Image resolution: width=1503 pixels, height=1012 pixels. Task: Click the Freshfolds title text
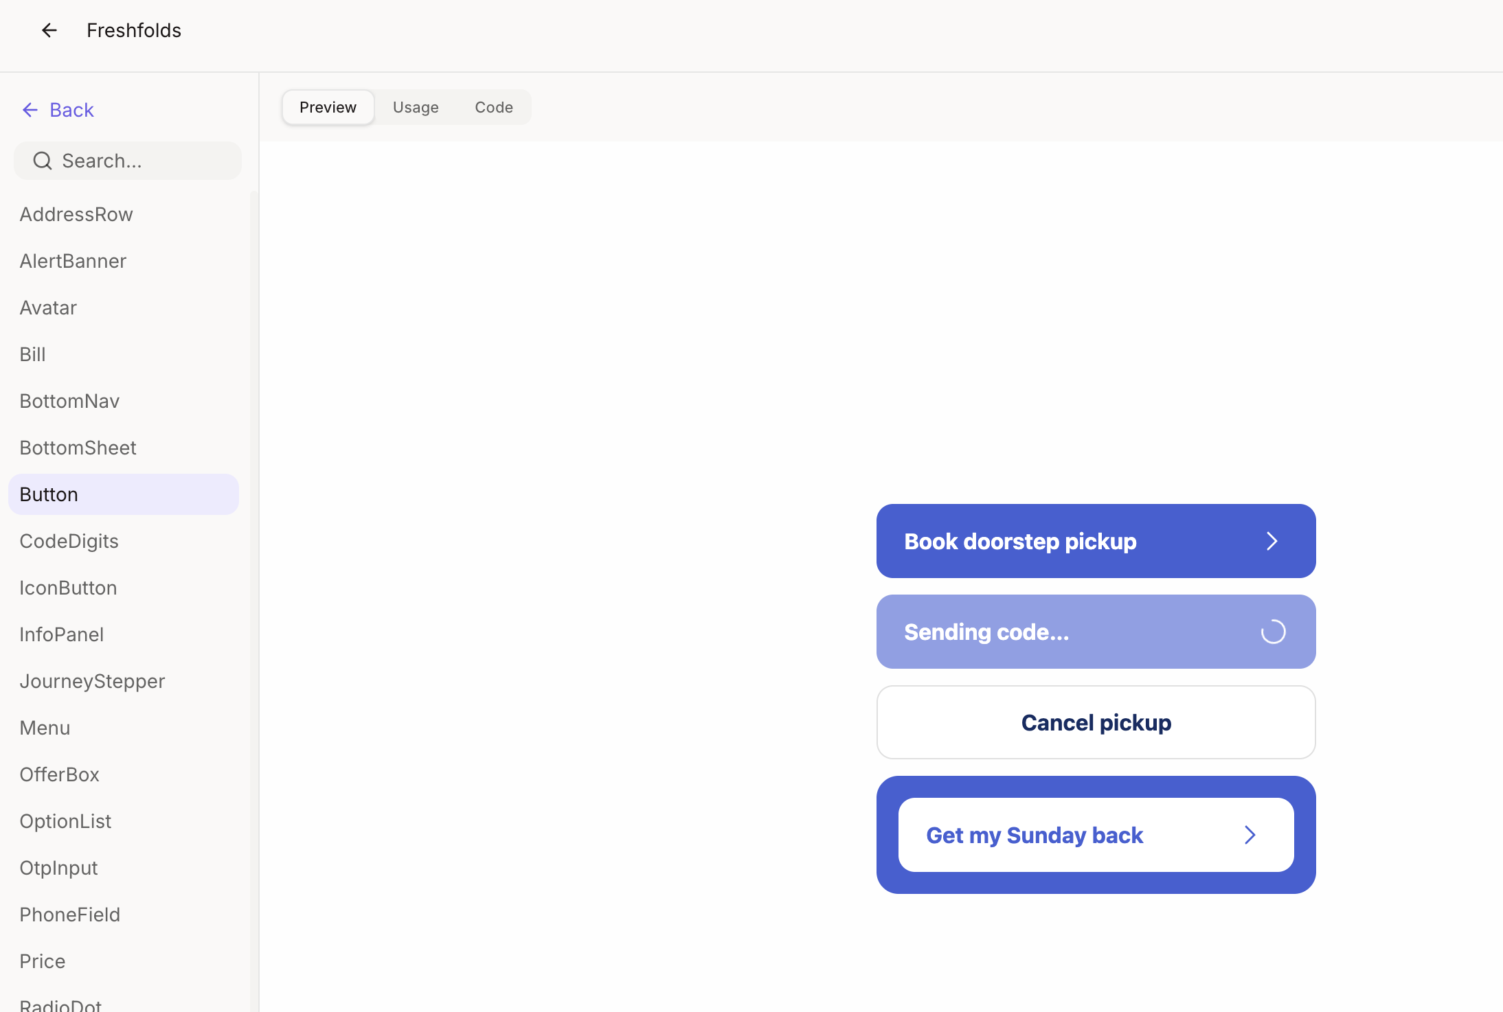point(134,30)
